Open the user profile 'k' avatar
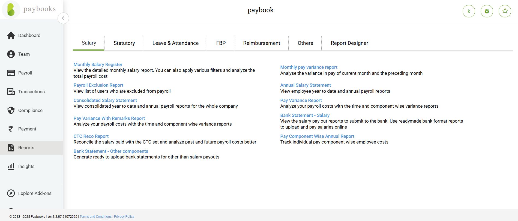 coord(469,11)
